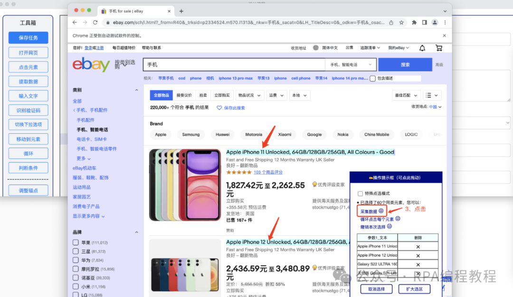Click 保存任务 in the toolbox

tap(28, 37)
